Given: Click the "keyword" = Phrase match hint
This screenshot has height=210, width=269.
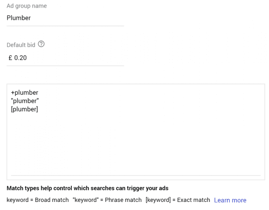Looking at the screenshot, I should tap(107, 200).
